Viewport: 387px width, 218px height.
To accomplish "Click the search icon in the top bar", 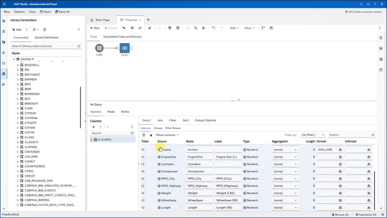I will click(361, 4).
